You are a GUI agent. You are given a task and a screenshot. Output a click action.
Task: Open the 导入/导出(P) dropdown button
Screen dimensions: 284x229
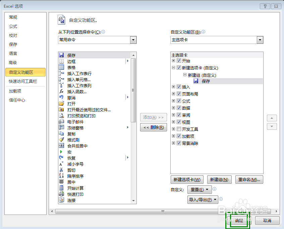click(203, 199)
